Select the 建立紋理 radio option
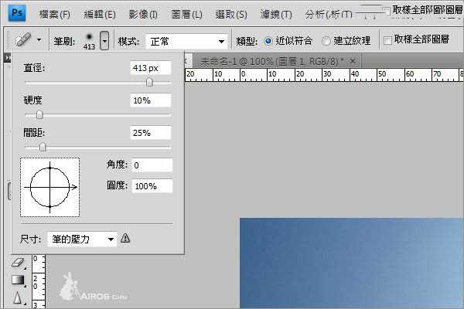 click(x=326, y=40)
